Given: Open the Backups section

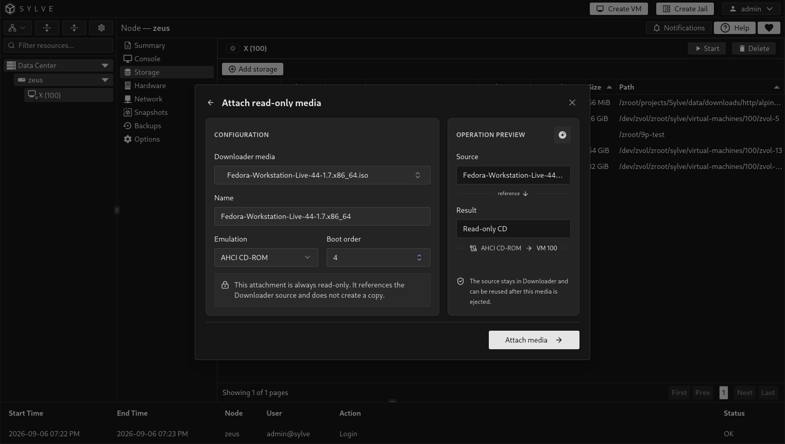Looking at the screenshot, I should coord(167,126).
